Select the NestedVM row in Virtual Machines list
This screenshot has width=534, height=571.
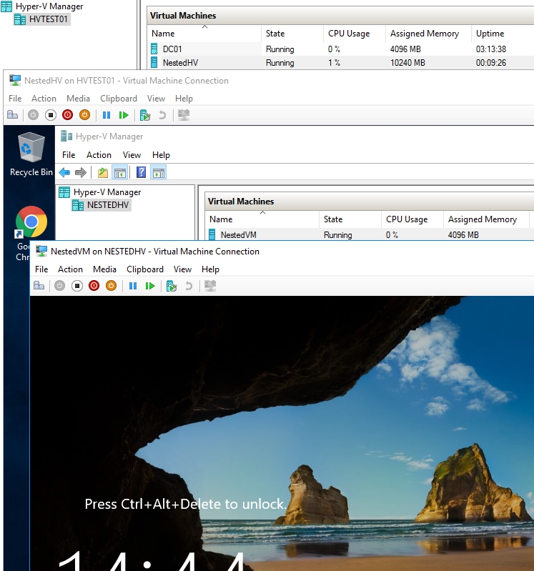tap(238, 235)
